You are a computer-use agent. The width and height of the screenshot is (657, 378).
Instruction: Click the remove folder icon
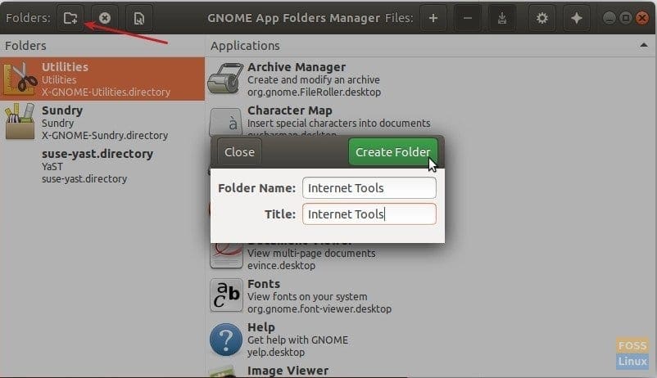[x=105, y=18]
